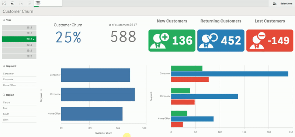
Task: Click Consumer axis label in churn chart
Action: coord(55,75)
